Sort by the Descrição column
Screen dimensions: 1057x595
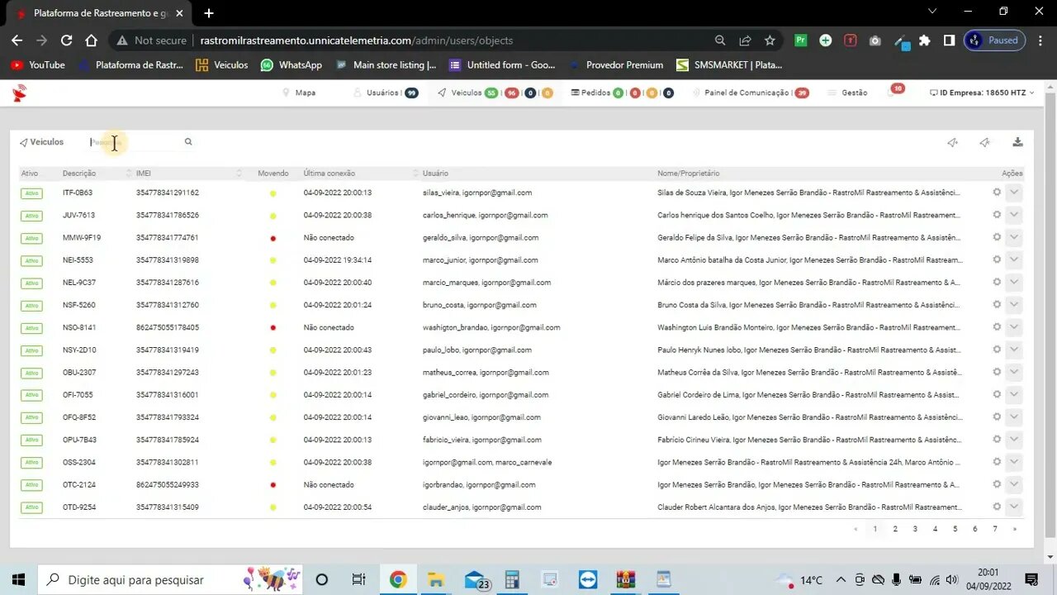(x=95, y=174)
